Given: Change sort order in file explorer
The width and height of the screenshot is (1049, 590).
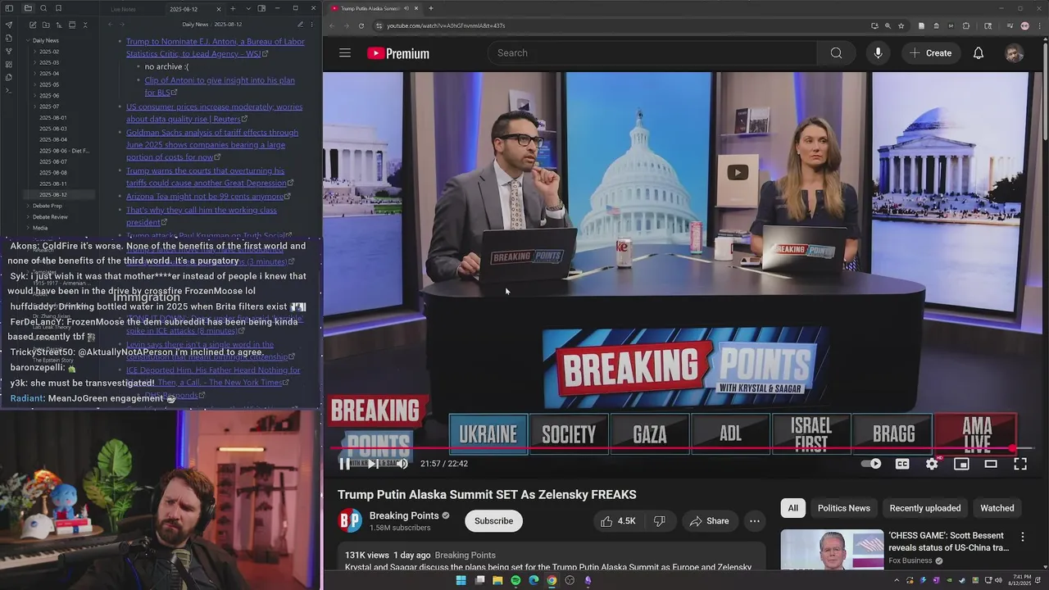Looking at the screenshot, I should pyautogui.click(x=59, y=25).
